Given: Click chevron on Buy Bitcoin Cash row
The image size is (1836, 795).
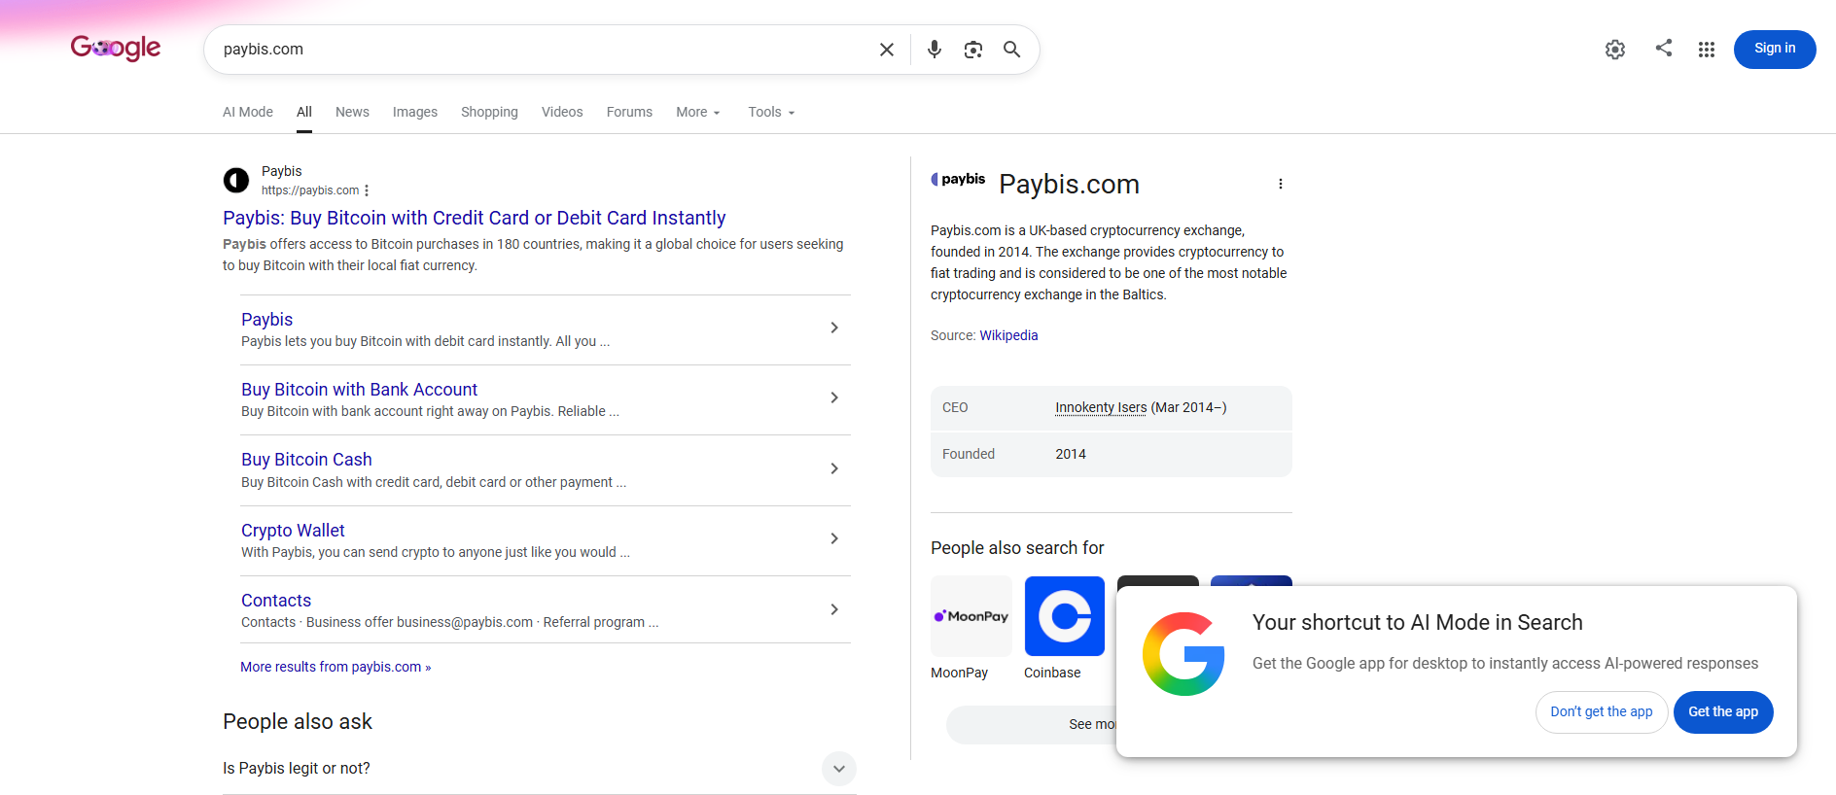Looking at the screenshot, I should pos(834,468).
